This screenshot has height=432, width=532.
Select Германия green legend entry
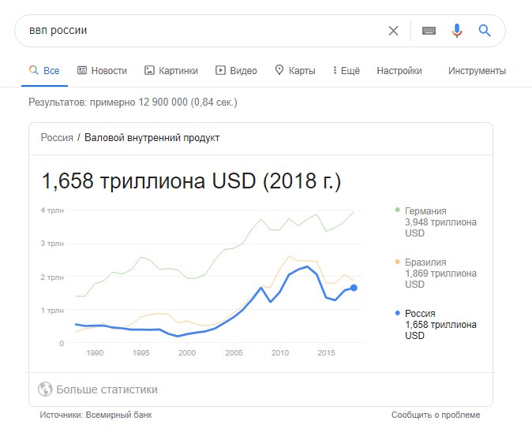(436, 222)
